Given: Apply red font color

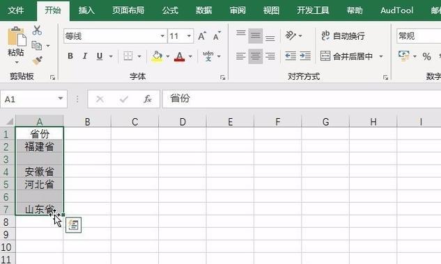Looking at the screenshot, I should tap(180, 56).
